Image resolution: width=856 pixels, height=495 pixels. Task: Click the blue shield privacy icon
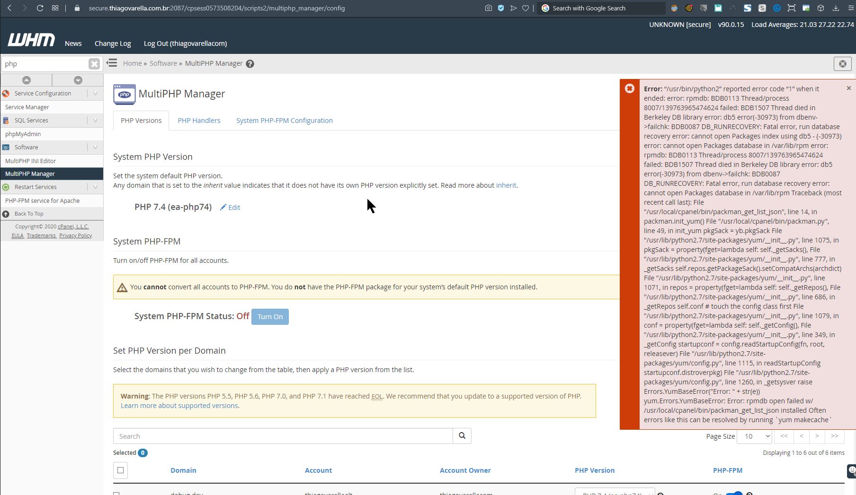point(501,8)
